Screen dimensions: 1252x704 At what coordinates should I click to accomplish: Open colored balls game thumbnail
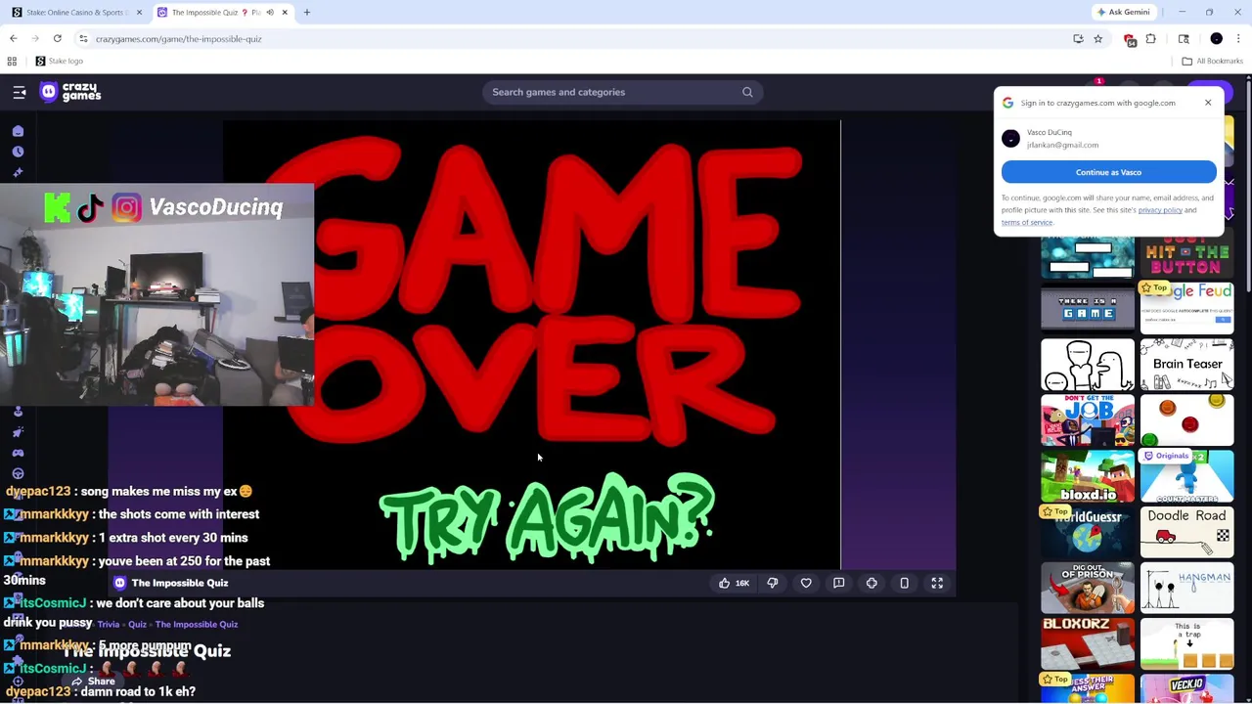click(x=1187, y=420)
